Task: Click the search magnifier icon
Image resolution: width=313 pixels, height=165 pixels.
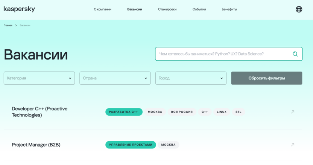Action: coord(295,54)
